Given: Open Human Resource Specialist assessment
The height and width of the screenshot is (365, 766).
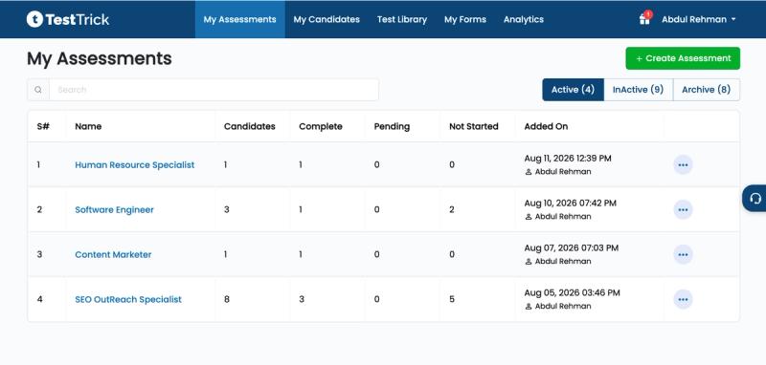Looking at the screenshot, I should [134, 164].
